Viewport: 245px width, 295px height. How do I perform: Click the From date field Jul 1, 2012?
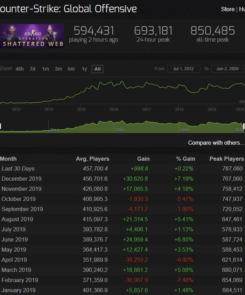coord(183,69)
